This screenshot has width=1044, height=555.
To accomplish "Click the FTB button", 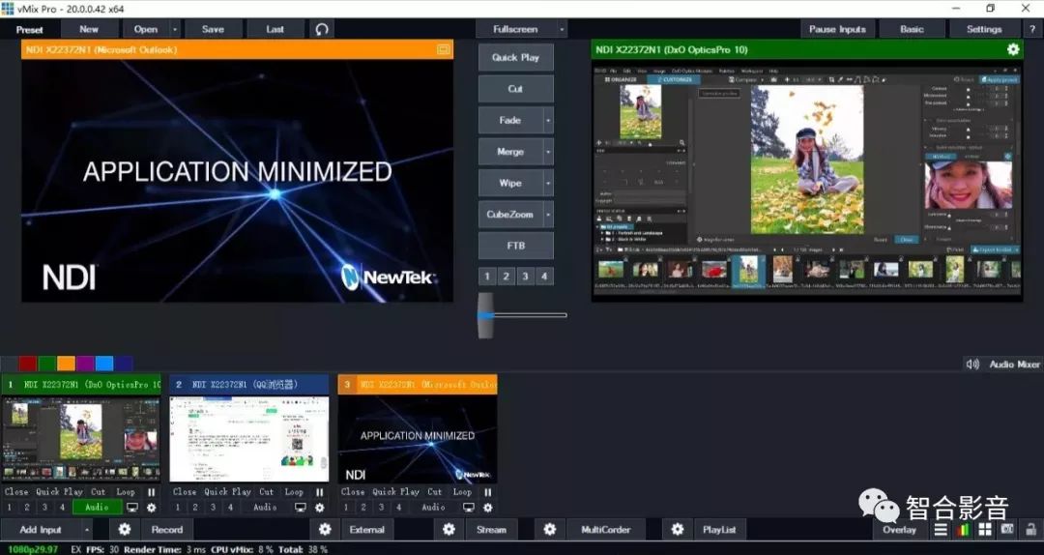I will [516, 246].
